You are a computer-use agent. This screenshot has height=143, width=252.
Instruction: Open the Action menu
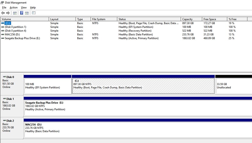(x=14, y=8)
